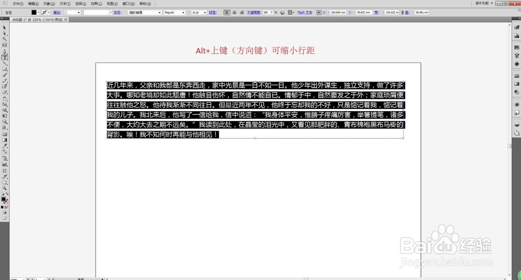
Task: Select the Lasso tool
Action: coord(4,45)
